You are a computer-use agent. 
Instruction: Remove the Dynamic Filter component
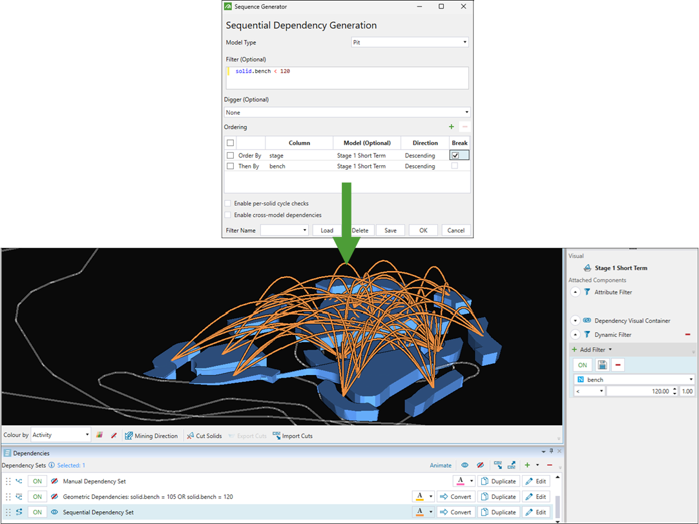(x=687, y=334)
